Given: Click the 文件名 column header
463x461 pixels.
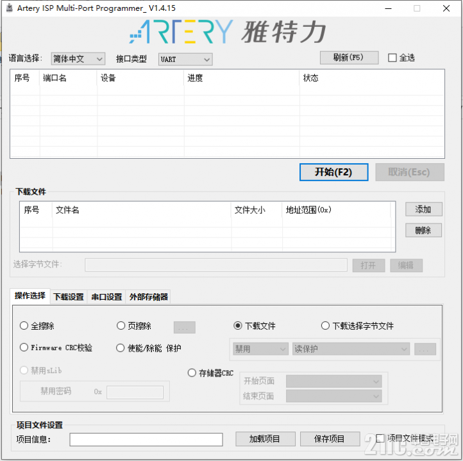Looking at the screenshot, I should (142, 210).
